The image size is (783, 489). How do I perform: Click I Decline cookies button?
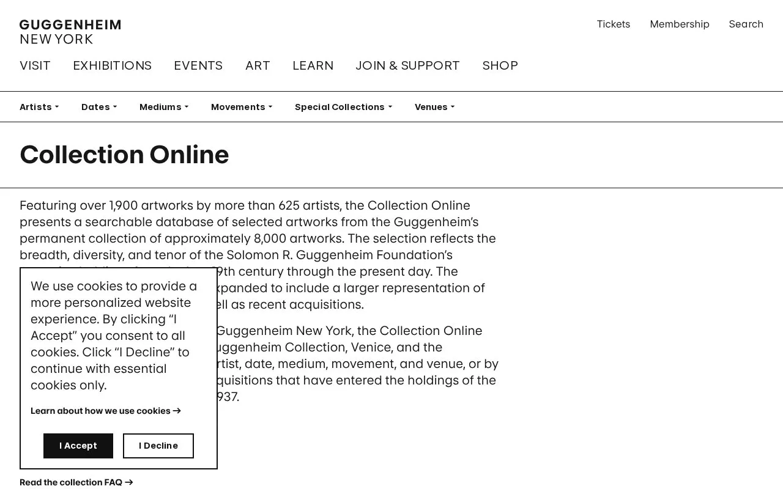click(158, 446)
